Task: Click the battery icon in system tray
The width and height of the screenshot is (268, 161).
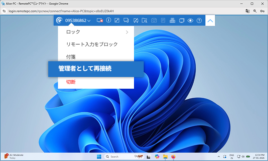Action: (248, 157)
